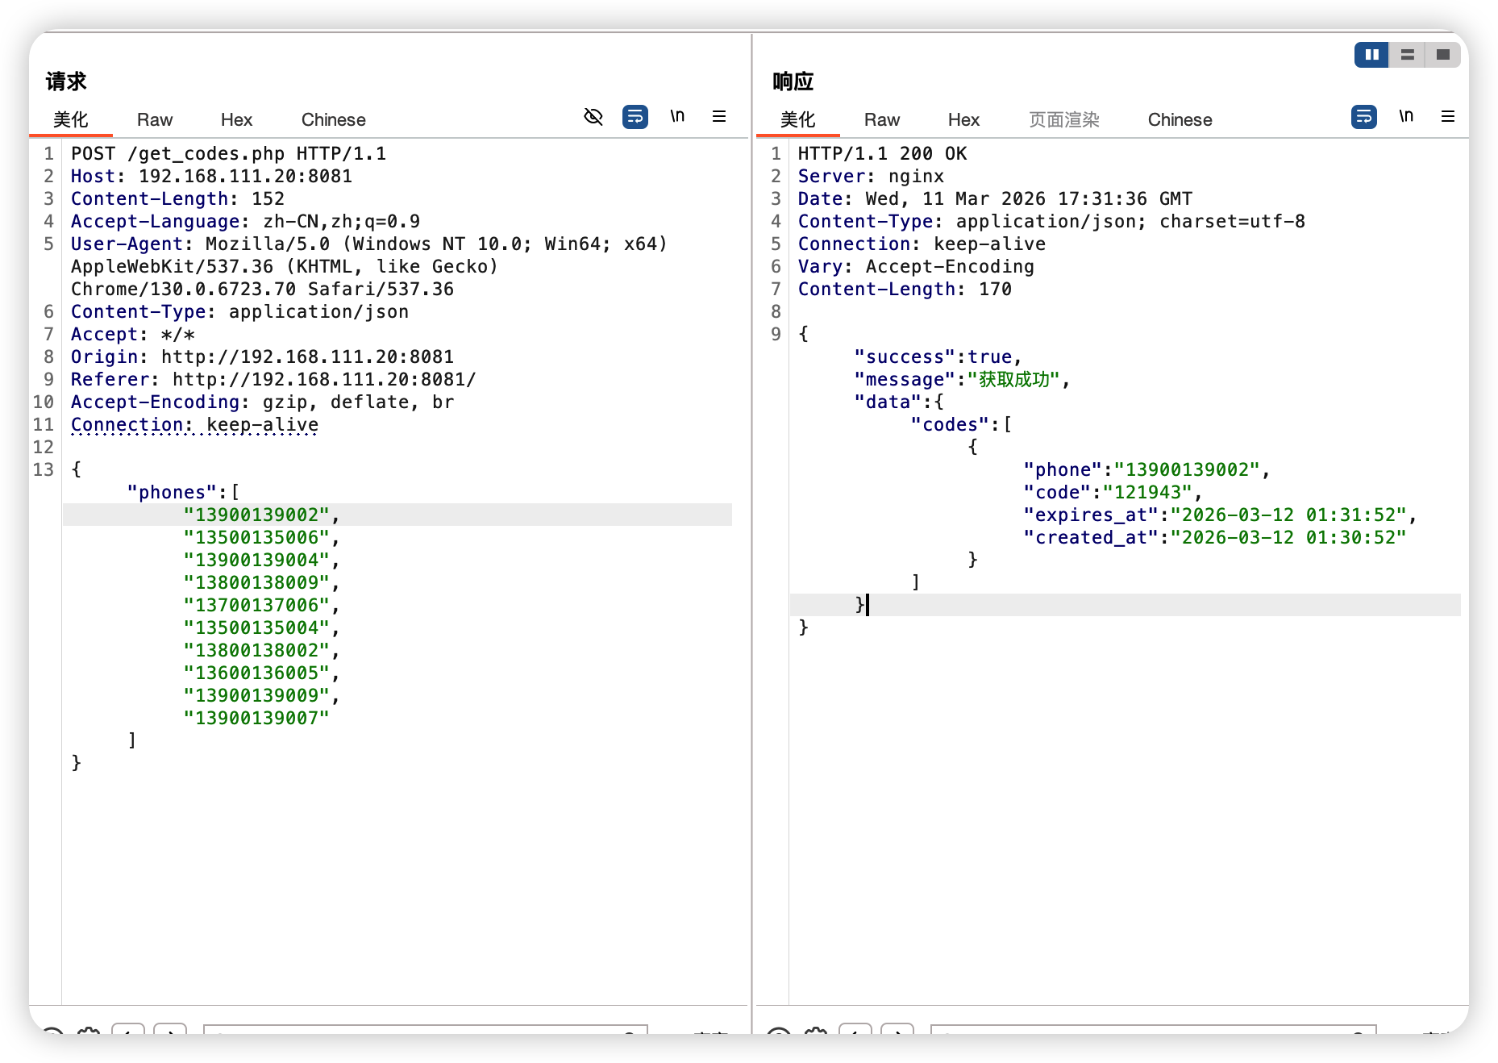Show non-printable \n characters in response

pyautogui.click(x=1406, y=117)
